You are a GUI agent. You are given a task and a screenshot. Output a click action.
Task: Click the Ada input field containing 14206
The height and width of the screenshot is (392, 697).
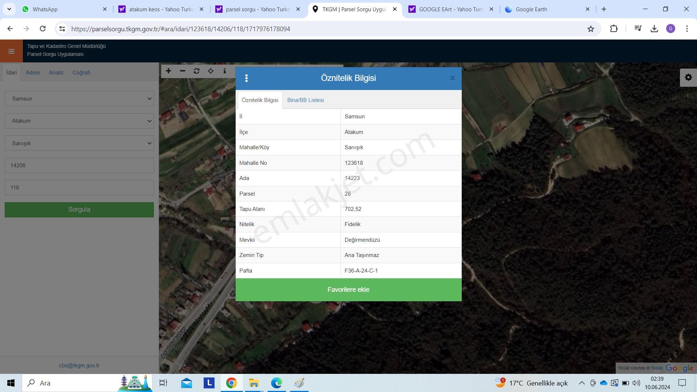coord(79,166)
